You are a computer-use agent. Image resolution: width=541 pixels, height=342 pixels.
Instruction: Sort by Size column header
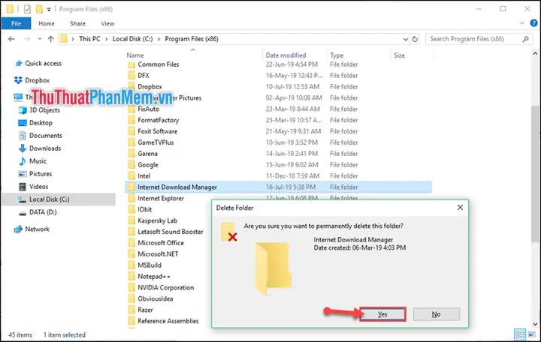[399, 55]
